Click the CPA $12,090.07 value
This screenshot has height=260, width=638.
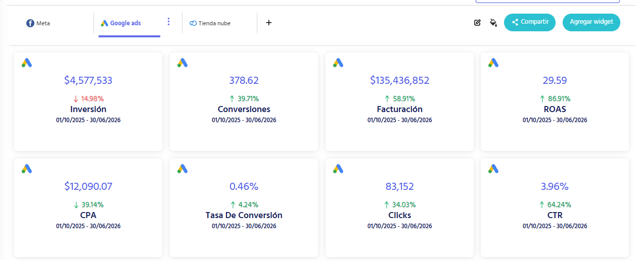coord(88,186)
